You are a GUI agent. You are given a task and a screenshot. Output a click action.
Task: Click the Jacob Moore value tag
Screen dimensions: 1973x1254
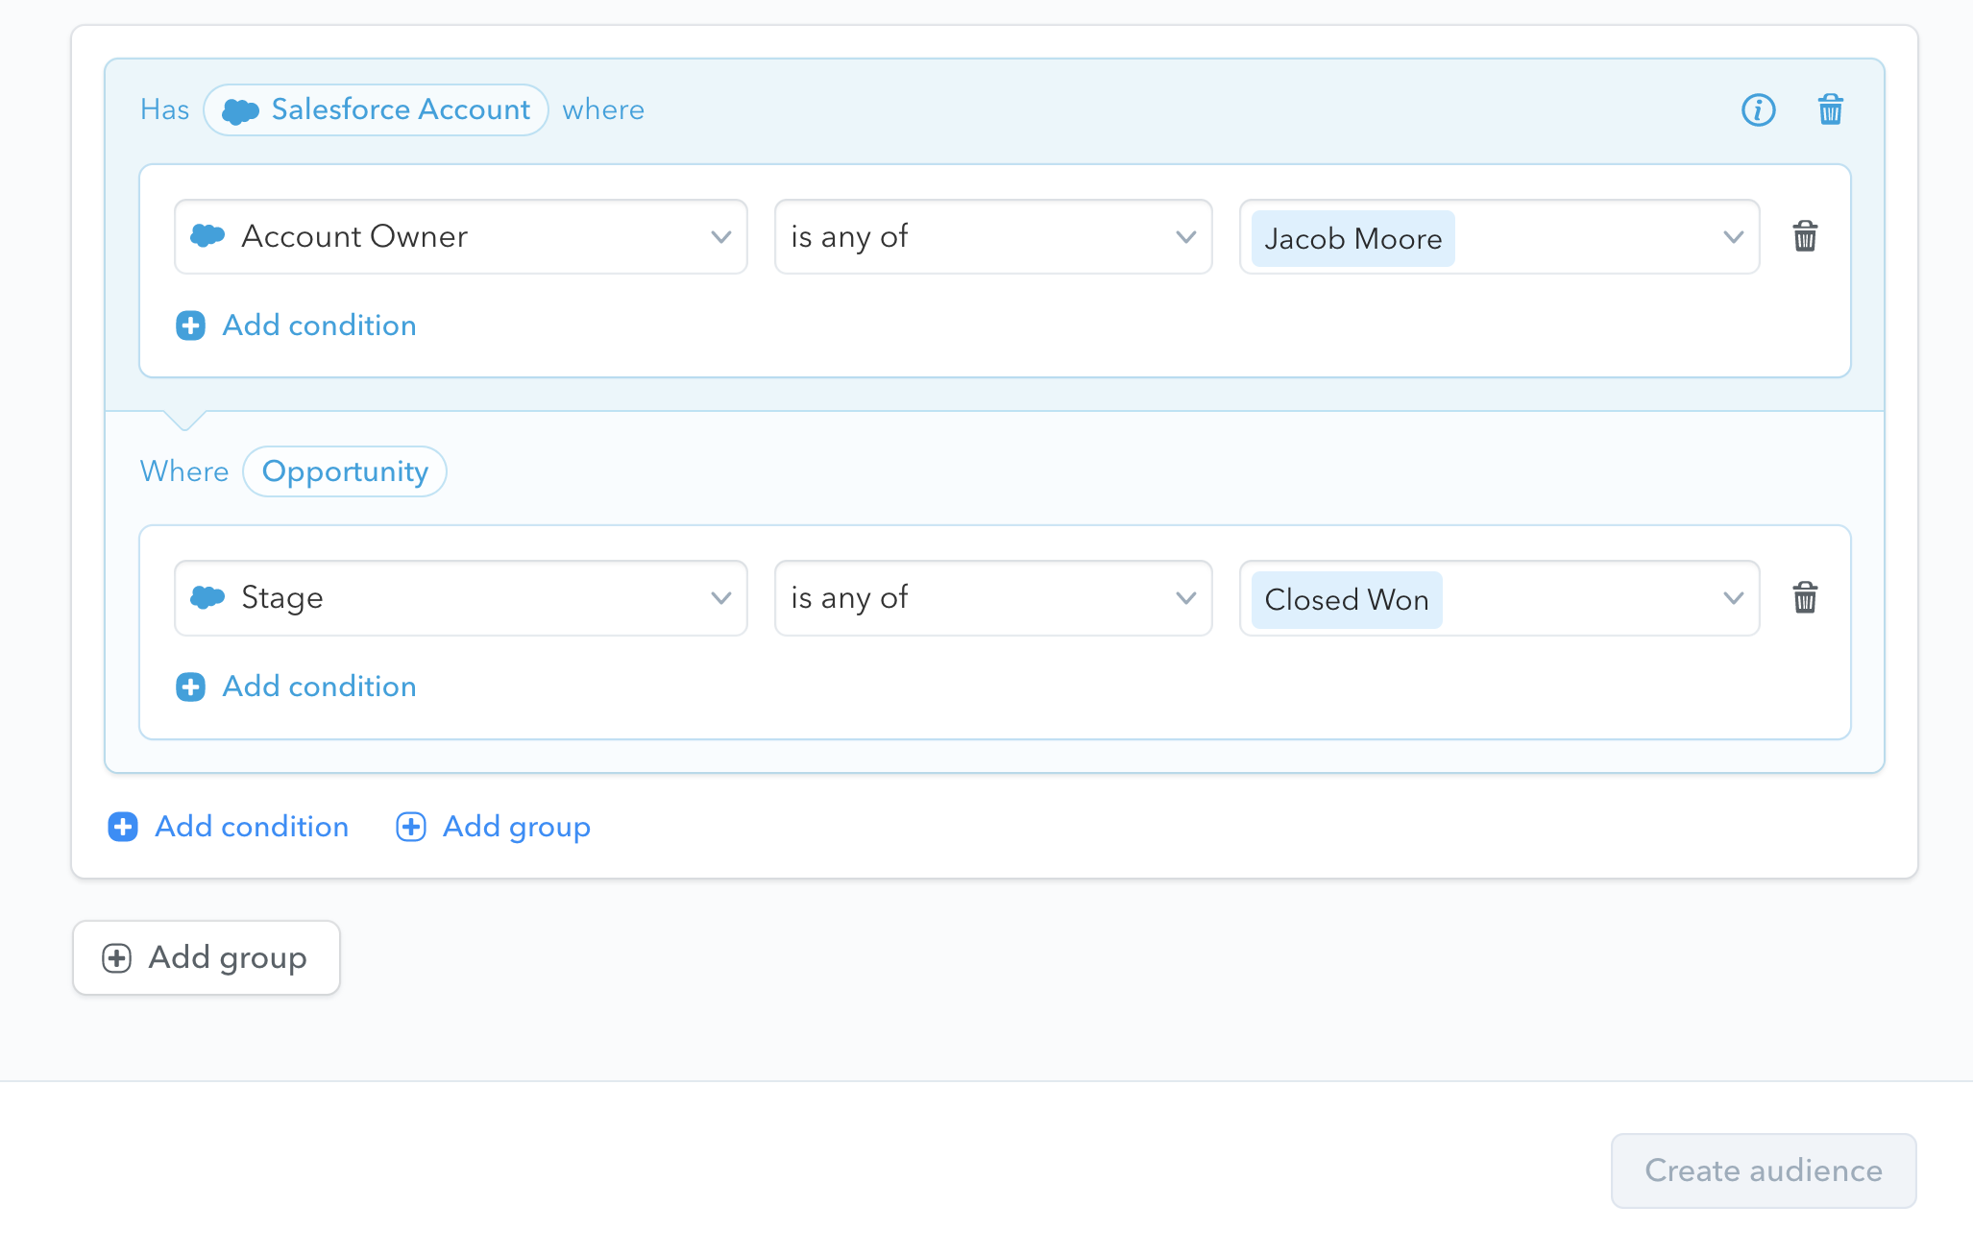point(1352,238)
